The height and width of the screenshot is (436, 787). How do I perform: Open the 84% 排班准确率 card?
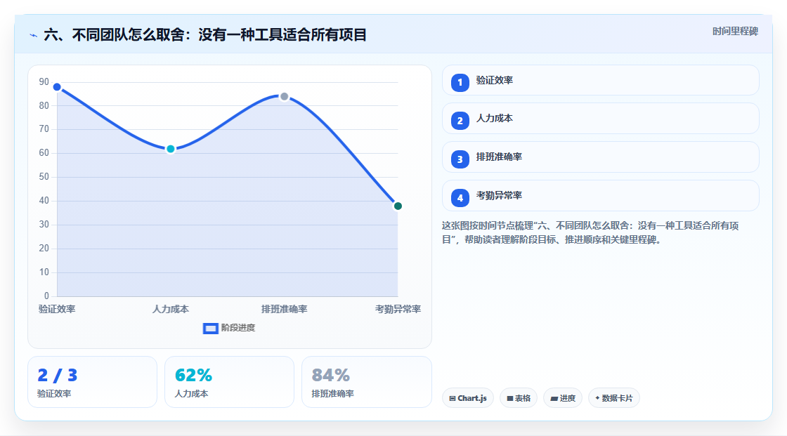click(366, 382)
